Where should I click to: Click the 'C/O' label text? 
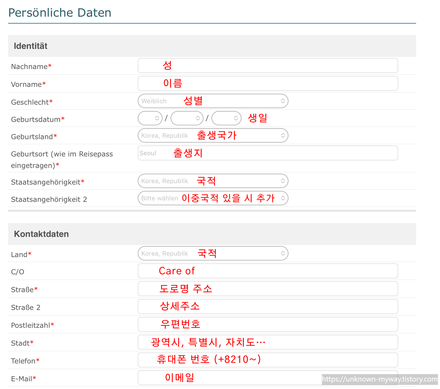click(18, 272)
